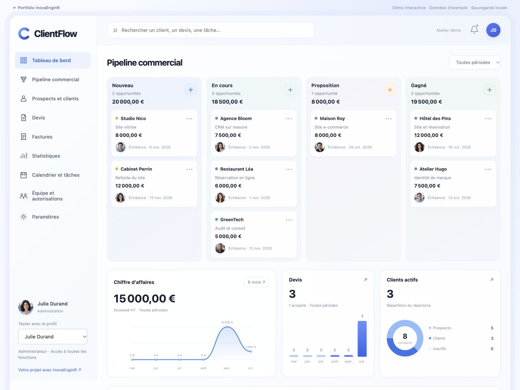Open Calendrier et tâches

53,175
